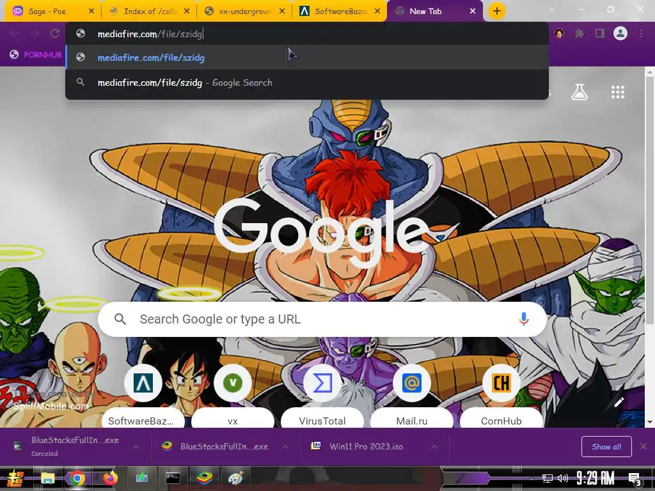The height and width of the screenshot is (491, 655).
Task: Open the Windows Start button
Action: click(15, 478)
